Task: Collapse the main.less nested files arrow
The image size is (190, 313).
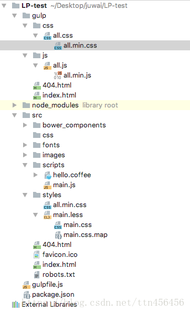Action: tap(36, 215)
